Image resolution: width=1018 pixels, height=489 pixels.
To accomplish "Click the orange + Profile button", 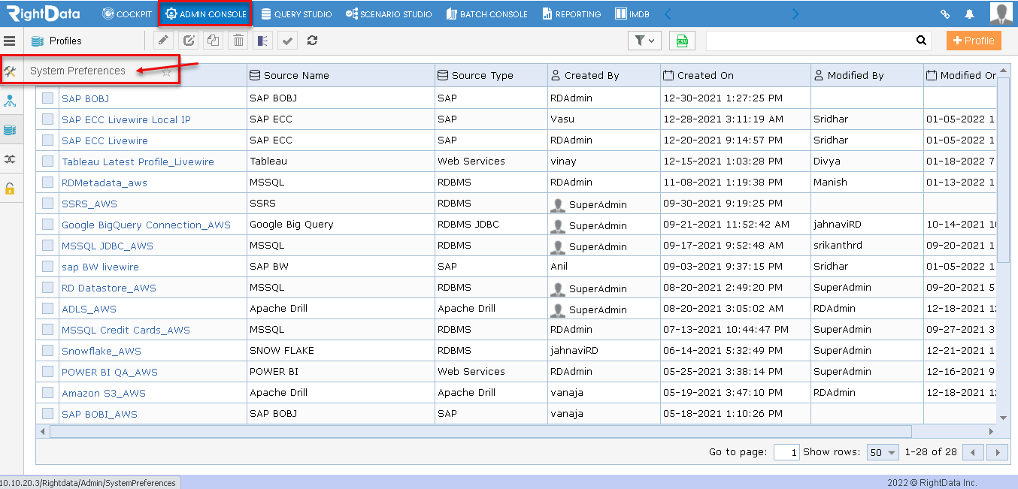I will click(x=974, y=41).
